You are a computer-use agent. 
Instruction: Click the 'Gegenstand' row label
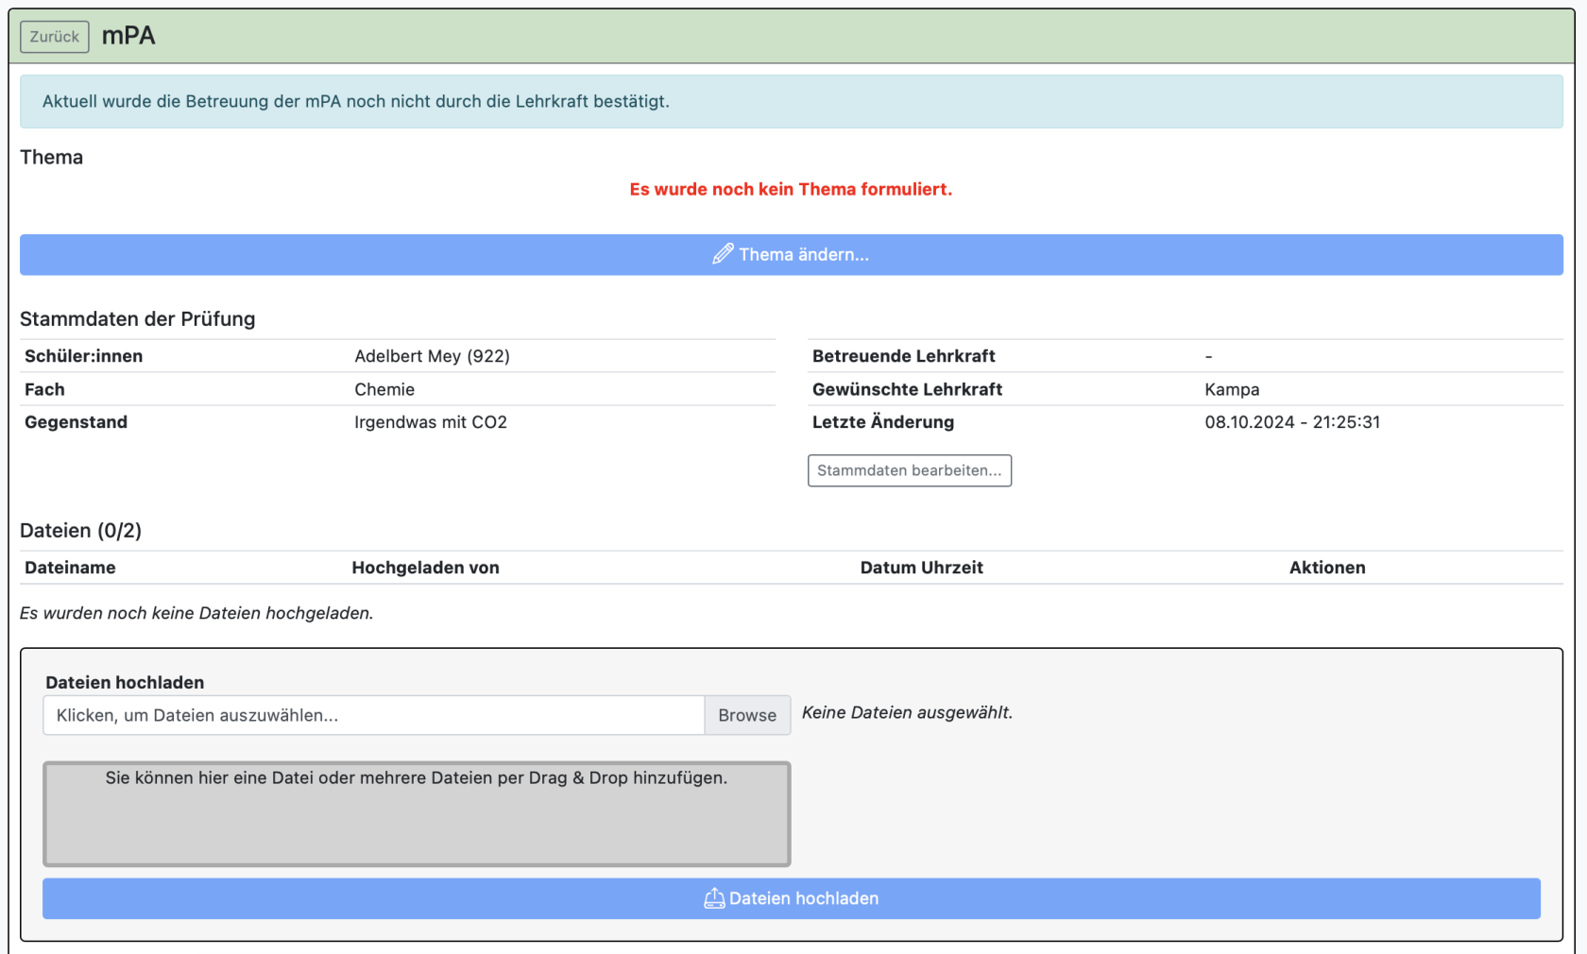[76, 422]
